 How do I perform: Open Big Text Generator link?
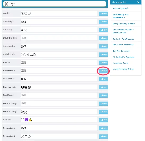[122, 51]
